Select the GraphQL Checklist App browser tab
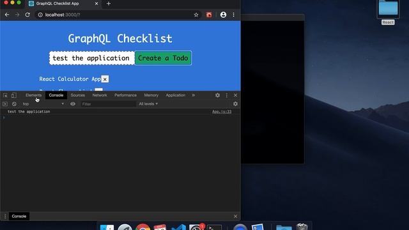 pos(63,4)
